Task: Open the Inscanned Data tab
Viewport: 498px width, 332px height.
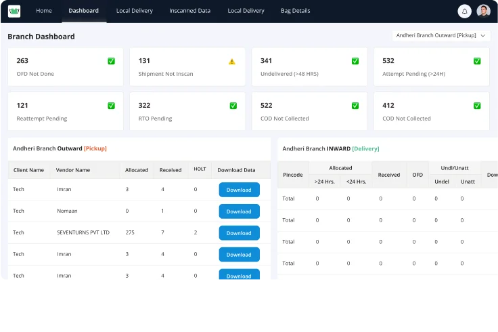Action: [189, 11]
